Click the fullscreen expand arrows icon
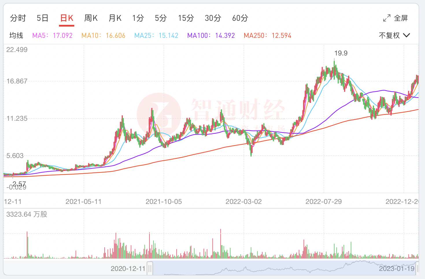425x279 pixels. coord(387,18)
